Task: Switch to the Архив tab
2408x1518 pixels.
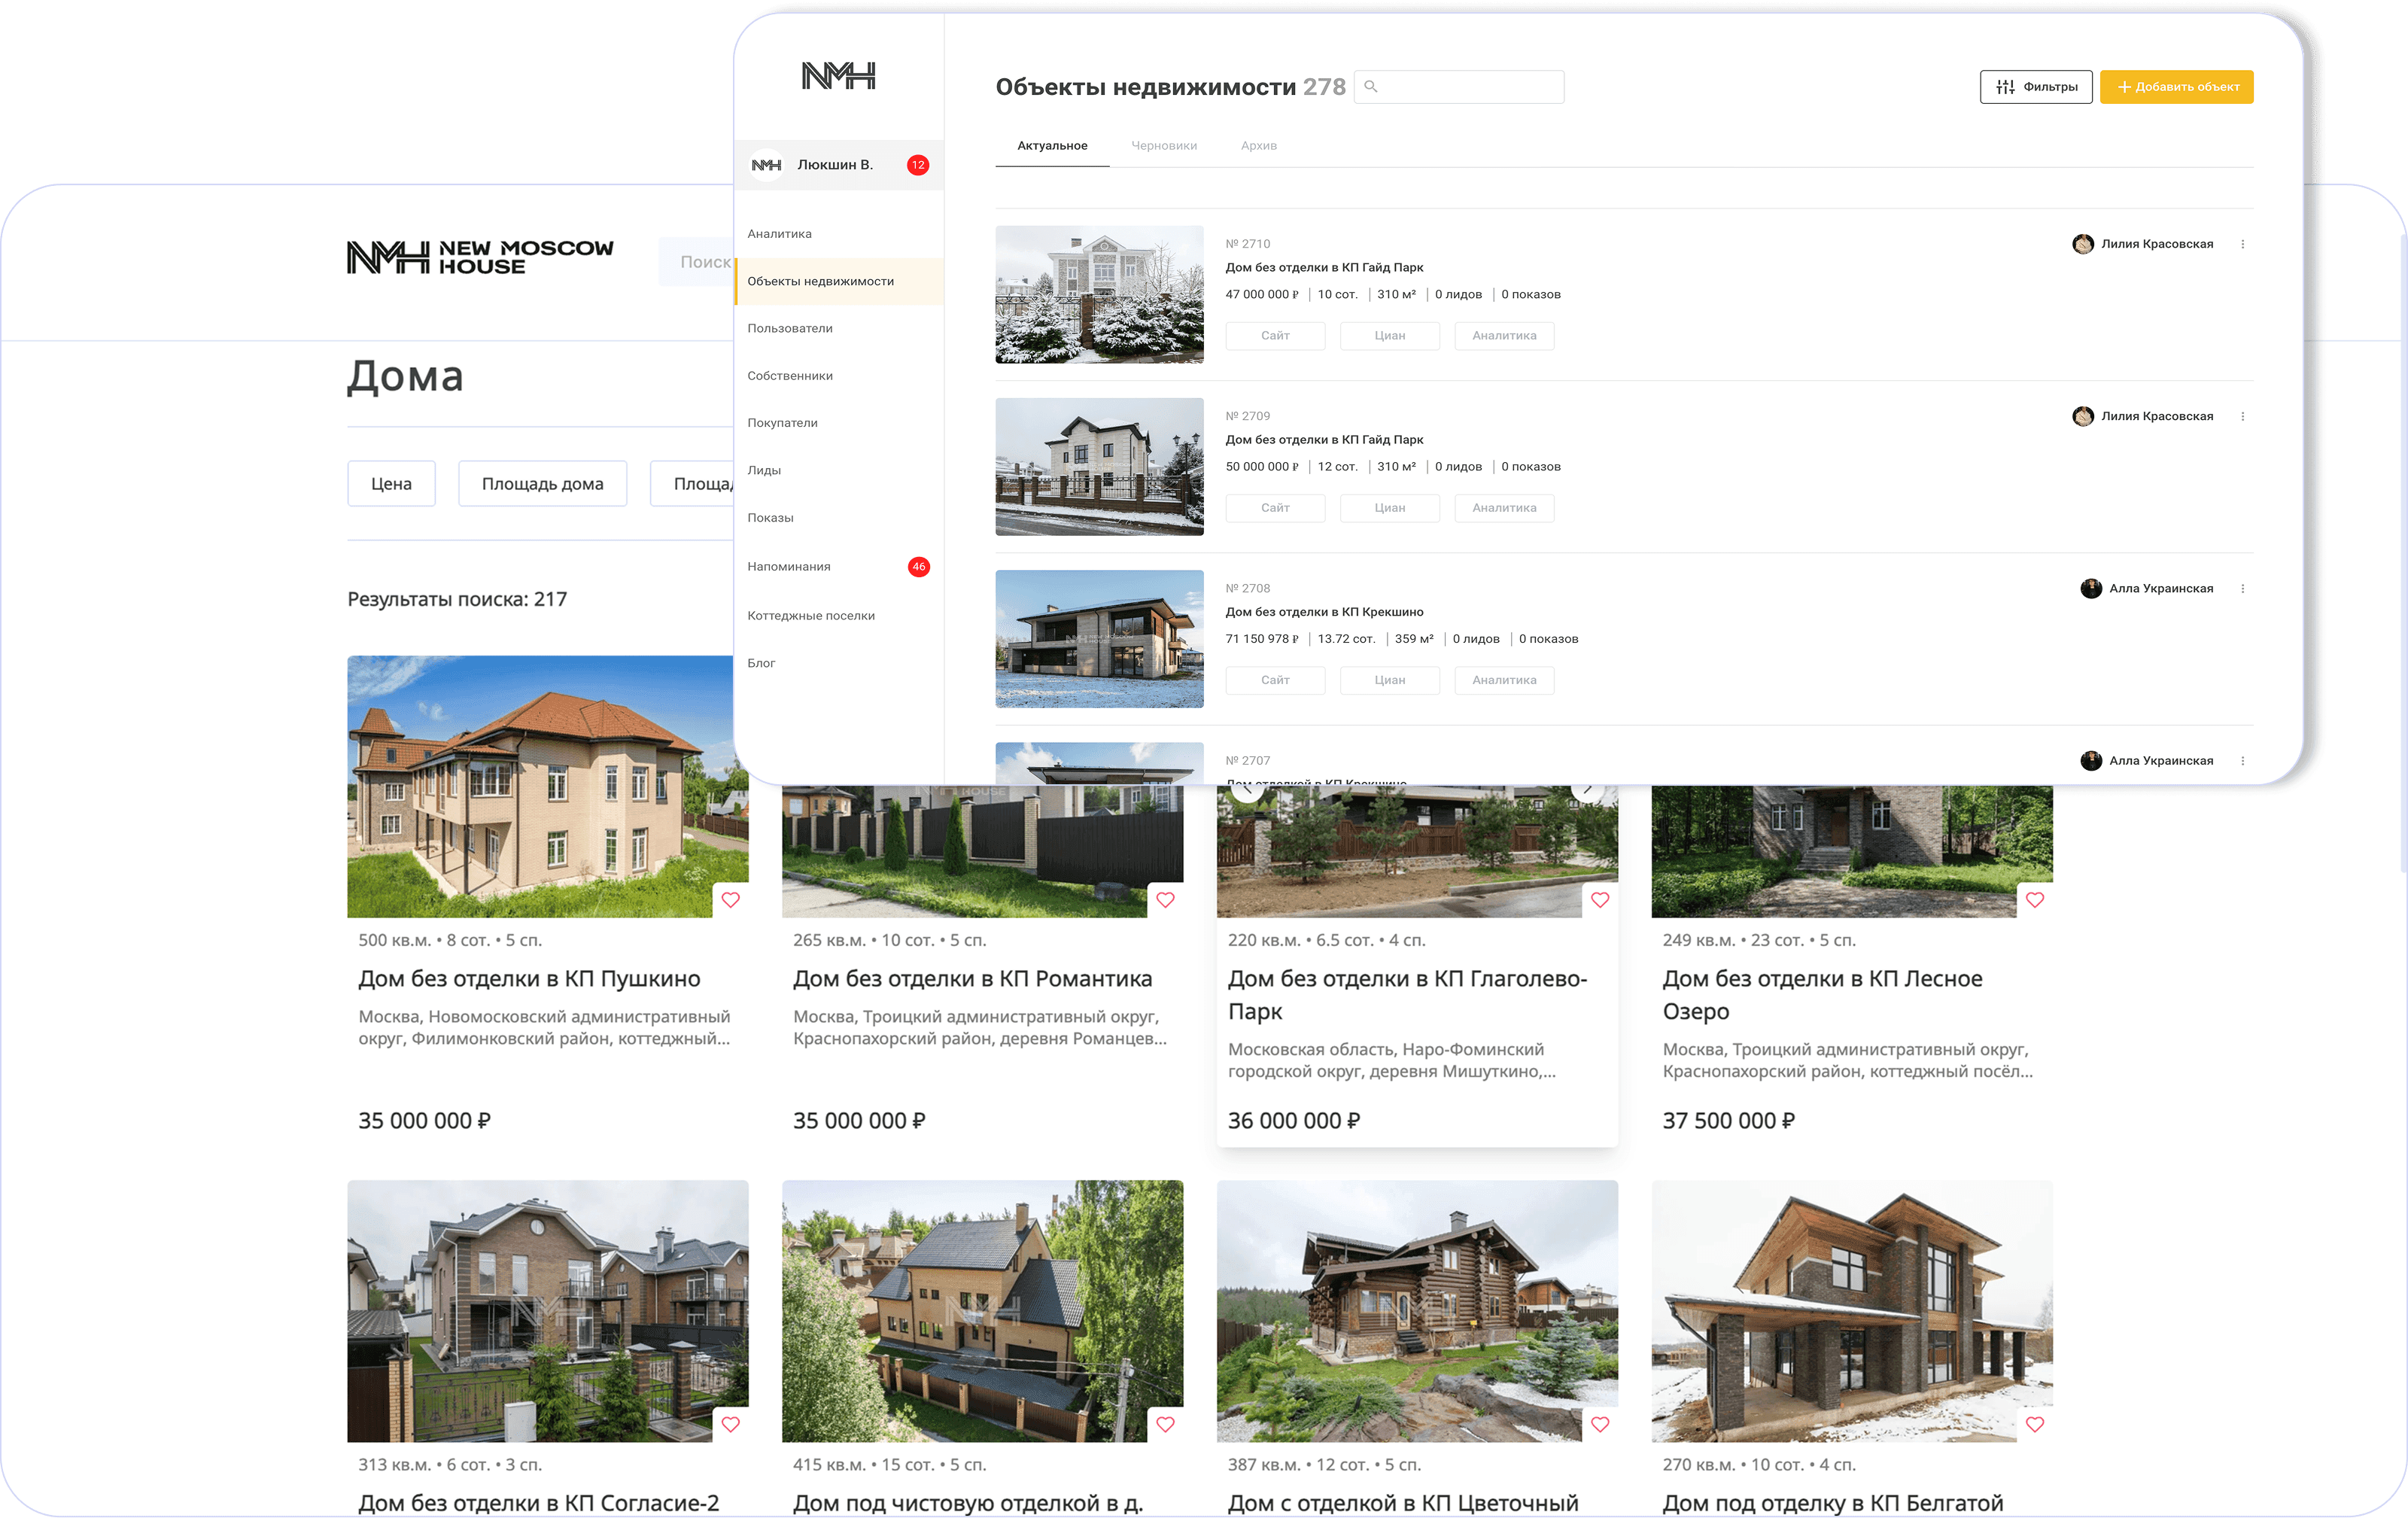Action: [x=1258, y=146]
